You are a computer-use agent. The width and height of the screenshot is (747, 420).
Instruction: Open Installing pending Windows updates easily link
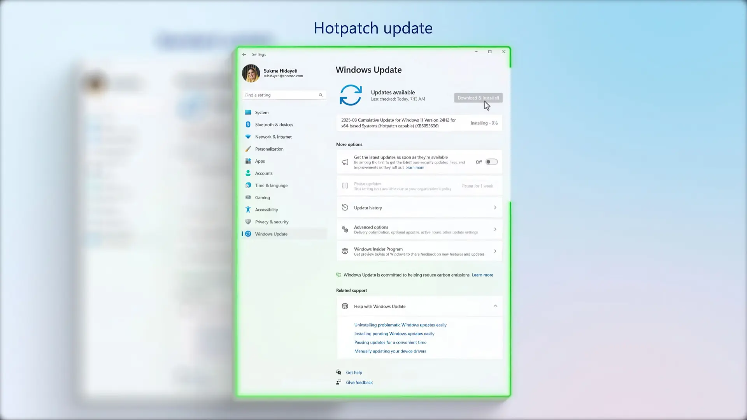coord(395,334)
